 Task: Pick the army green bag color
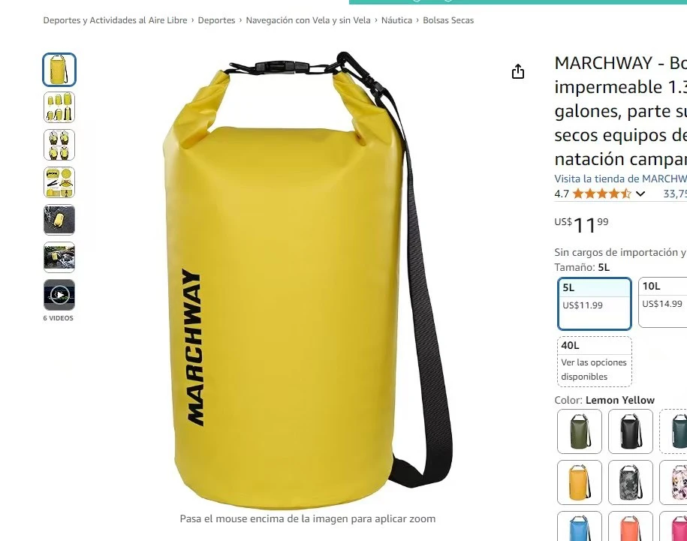[x=580, y=431]
